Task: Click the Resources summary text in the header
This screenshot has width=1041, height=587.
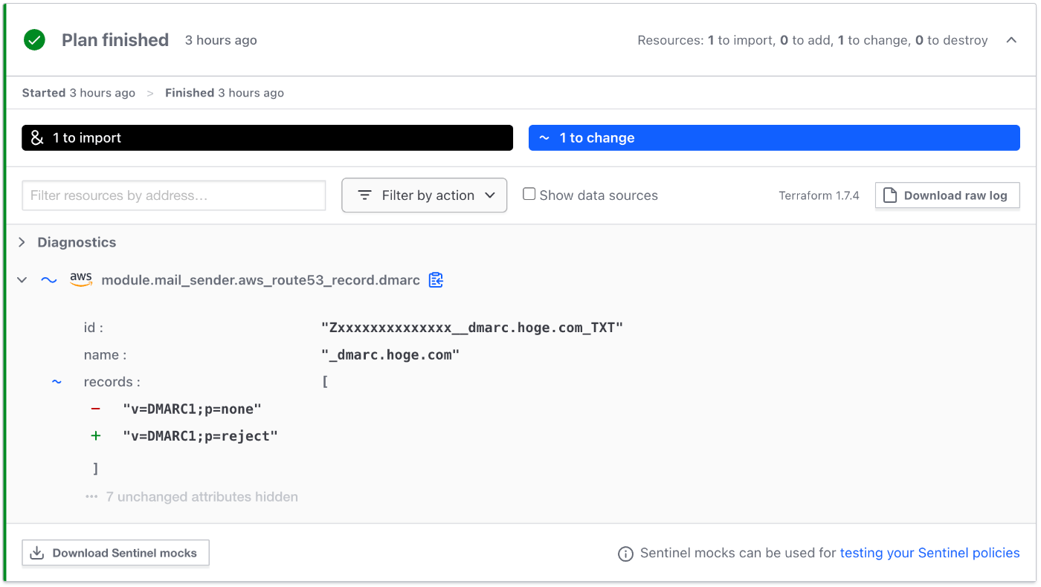Action: pos(813,40)
